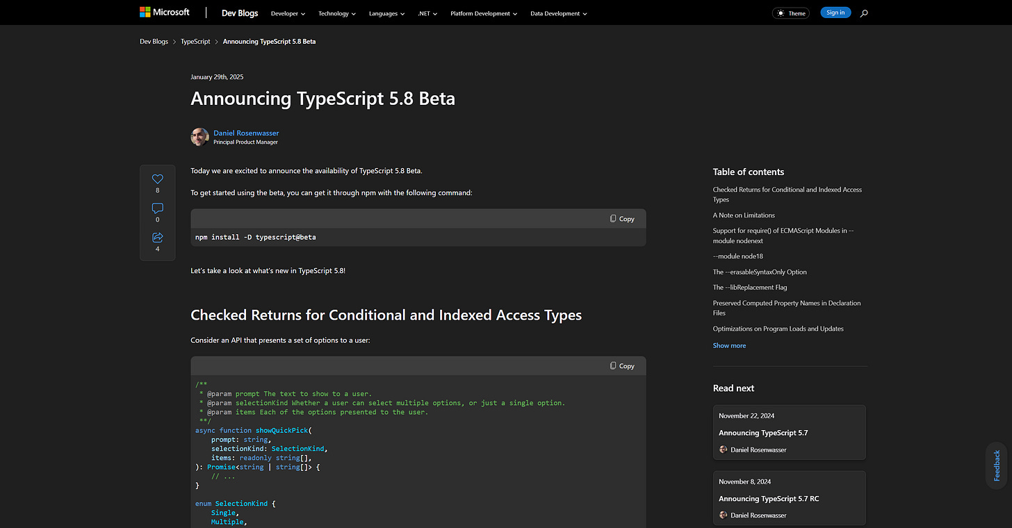Expand the Platform Development dropdown
Screen dimensions: 1012x528
click(x=484, y=14)
